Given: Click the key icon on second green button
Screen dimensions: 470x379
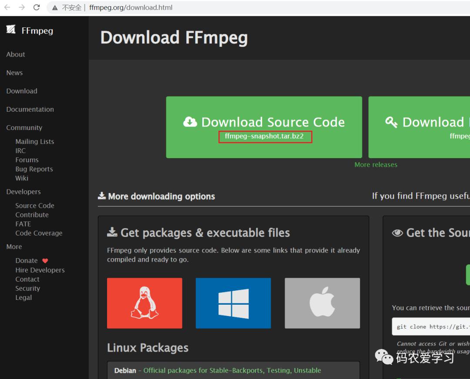Looking at the screenshot, I should [x=392, y=122].
